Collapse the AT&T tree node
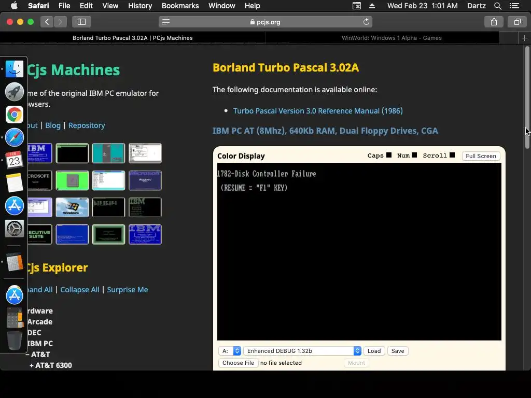Viewport: 531px width, 398px height. [x=38, y=354]
